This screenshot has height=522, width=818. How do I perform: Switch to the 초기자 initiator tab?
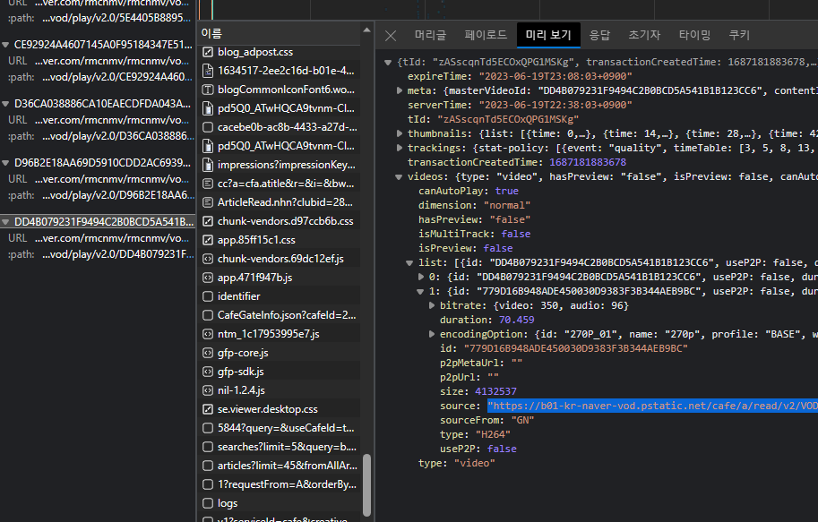pos(644,35)
